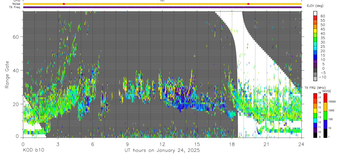339x156 pixels.
Task: Click the red noise marker near hour 19.5
Action: pos(248,4)
